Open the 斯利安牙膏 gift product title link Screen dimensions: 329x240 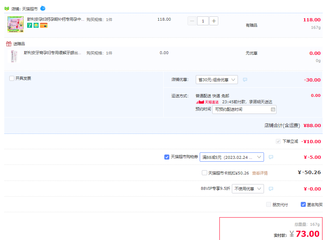click(53, 53)
